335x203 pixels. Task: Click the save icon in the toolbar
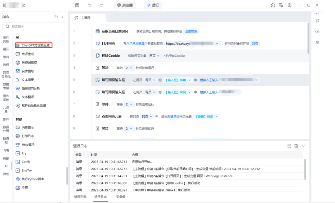pyautogui.click(x=77, y=5)
